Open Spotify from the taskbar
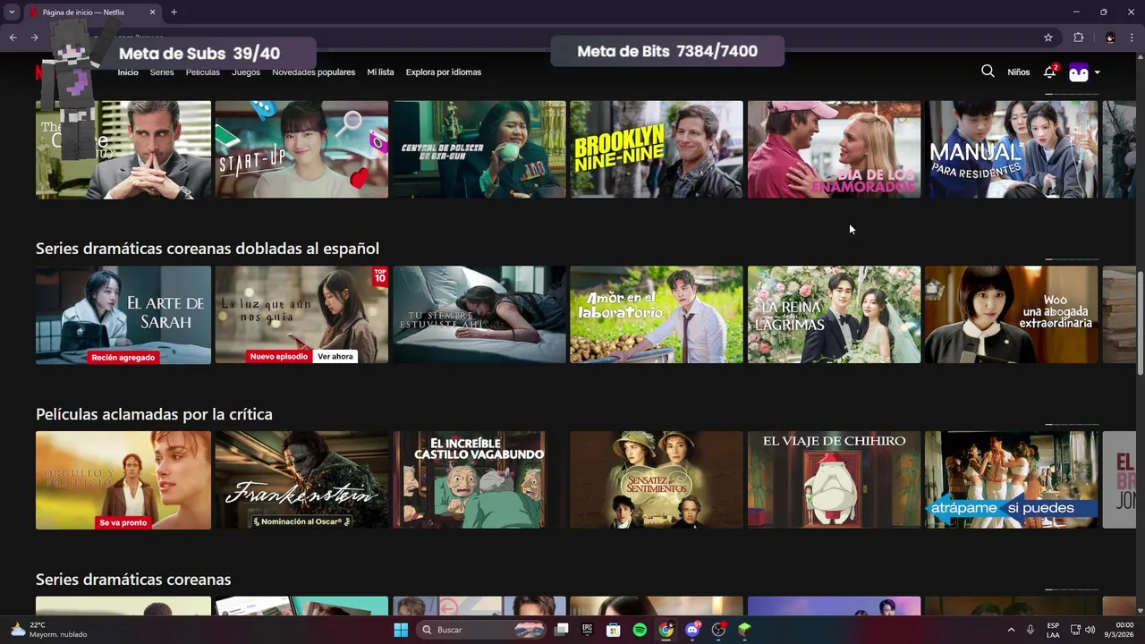The image size is (1145, 644). [x=640, y=630]
